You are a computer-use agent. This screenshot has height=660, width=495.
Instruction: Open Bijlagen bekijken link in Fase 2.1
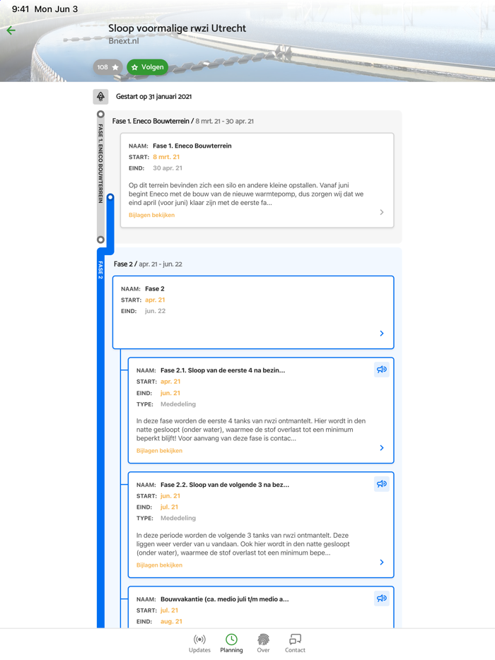tap(159, 450)
